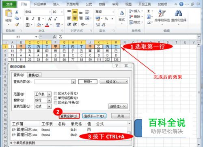Click the Paste clipboard icon
This screenshot has height=147, width=203.
click(x=9, y=13)
